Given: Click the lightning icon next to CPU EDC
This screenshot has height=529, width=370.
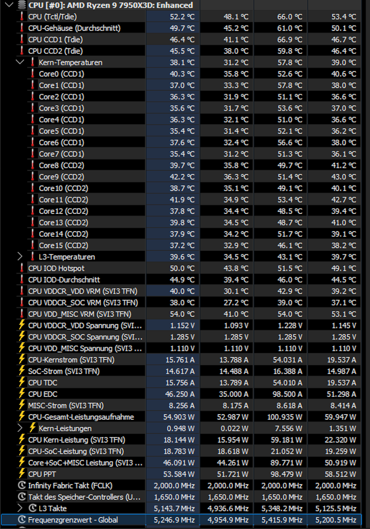Looking at the screenshot, I should [22, 394].
